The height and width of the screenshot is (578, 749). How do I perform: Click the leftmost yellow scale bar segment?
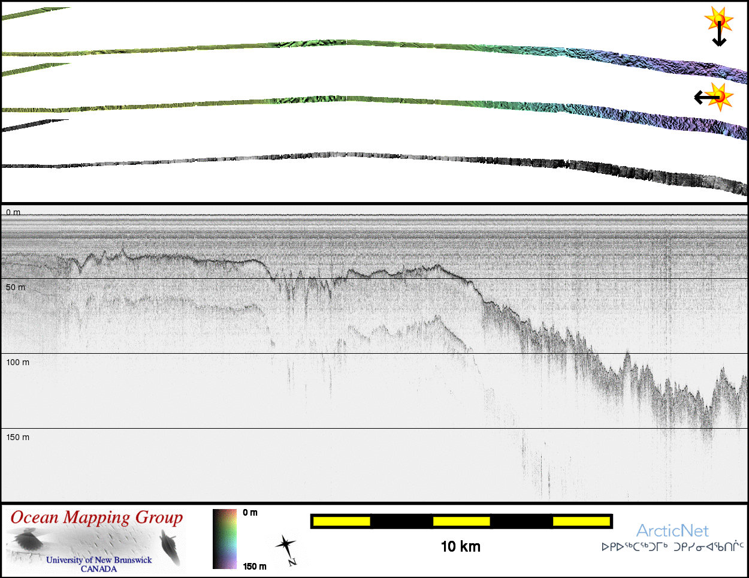point(341,522)
